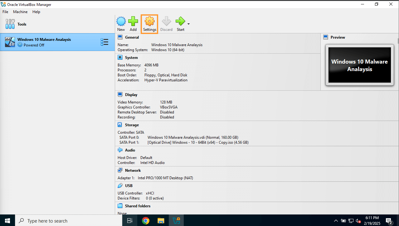Open the Storage settings heading link
The width and height of the screenshot is (399, 226).
click(132, 125)
